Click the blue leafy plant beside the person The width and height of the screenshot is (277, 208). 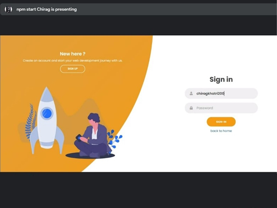point(114,139)
